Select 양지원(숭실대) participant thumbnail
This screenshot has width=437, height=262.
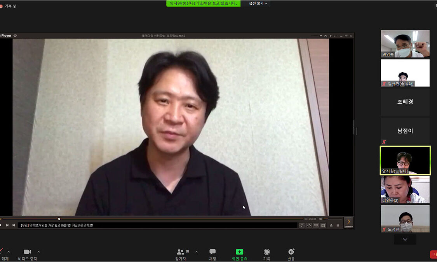[x=405, y=160]
